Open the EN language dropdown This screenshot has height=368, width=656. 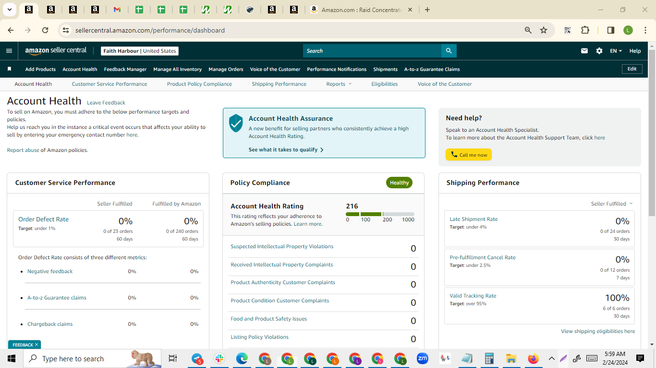tap(616, 51)
